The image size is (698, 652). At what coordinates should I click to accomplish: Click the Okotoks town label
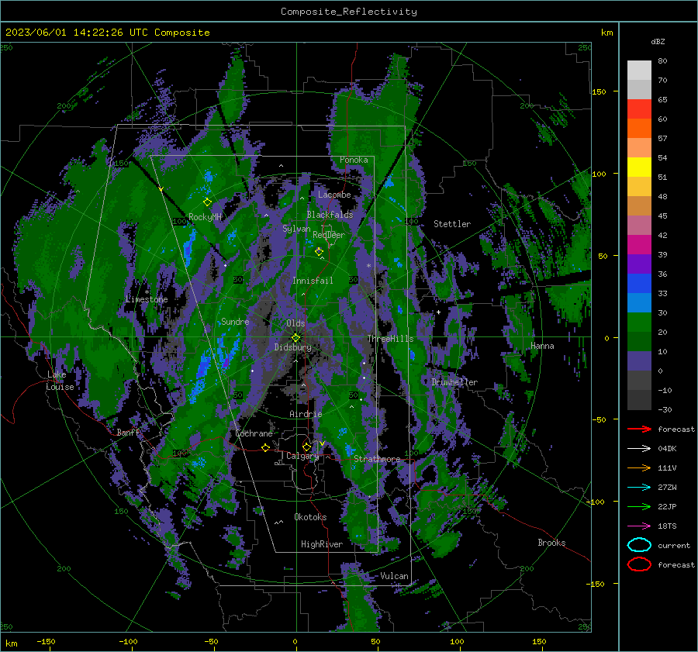tap(310, 517)
